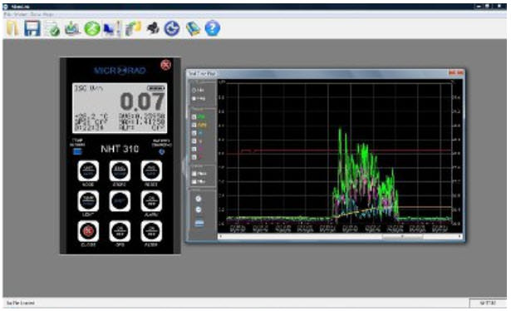
Task: Select the first scale radio button in plot panel
Action: coord(194,90)
